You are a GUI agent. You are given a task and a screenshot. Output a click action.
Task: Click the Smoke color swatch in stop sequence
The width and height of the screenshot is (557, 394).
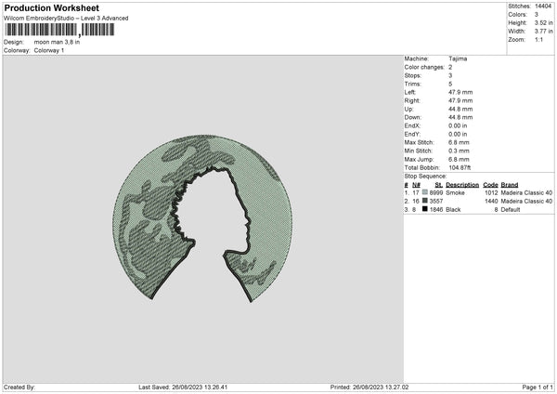point(424,192)
